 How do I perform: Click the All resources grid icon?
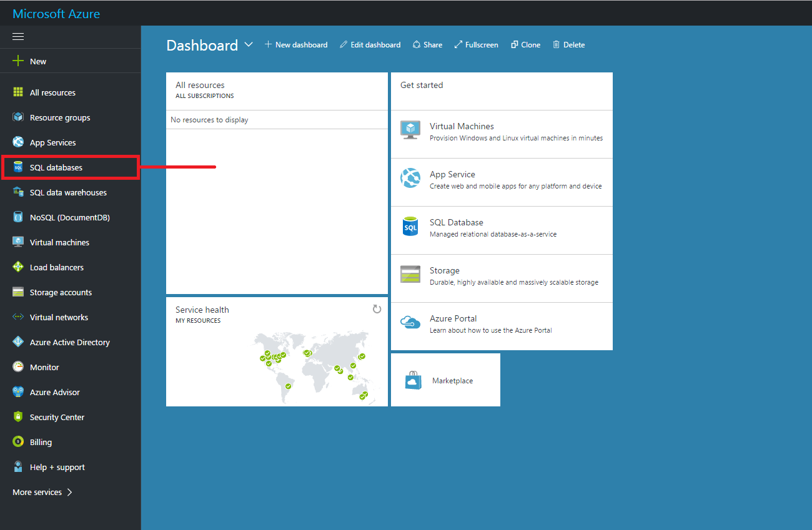click(18, 92)
